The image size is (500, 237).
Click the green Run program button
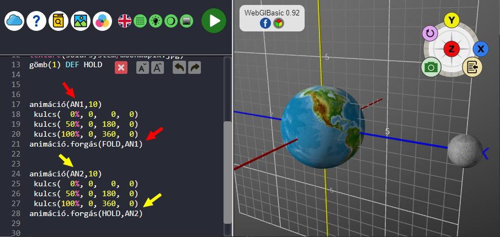click(x=214, y=21)
